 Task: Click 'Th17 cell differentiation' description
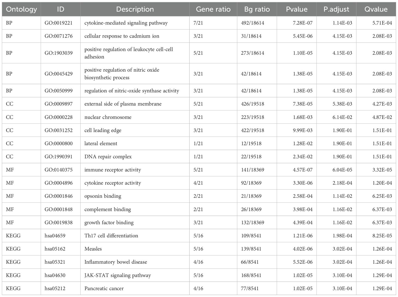111,236
